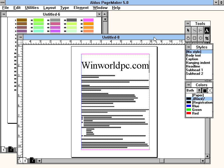This screenshot has height=168, width=224.
Task: Go to right master page R in Untitled-8
Action: pos(25,161)
